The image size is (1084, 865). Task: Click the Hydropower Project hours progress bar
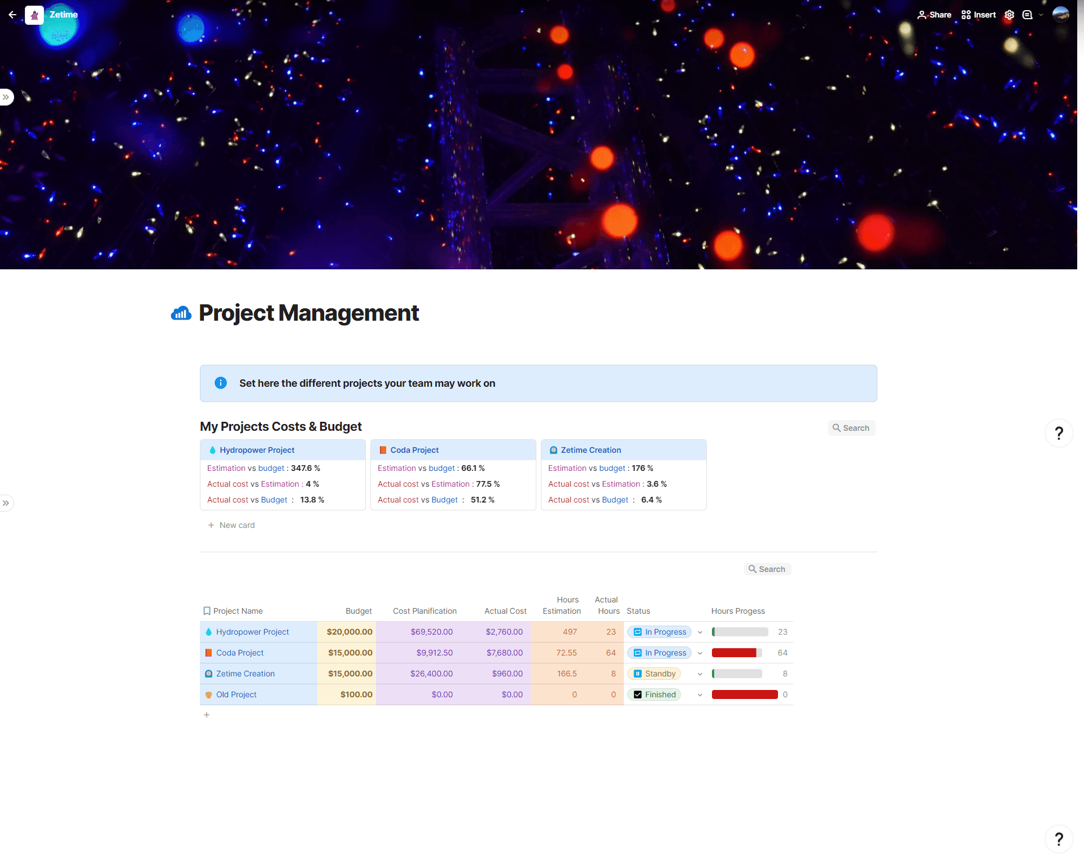[x=740, y=632]
